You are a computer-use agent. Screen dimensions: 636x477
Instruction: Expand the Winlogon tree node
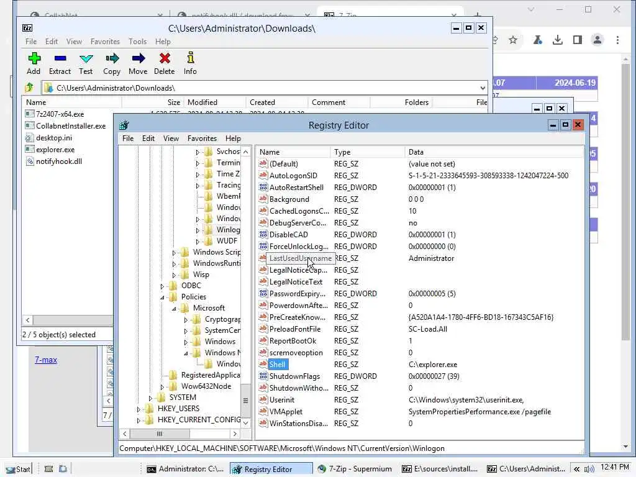(198, 230)
